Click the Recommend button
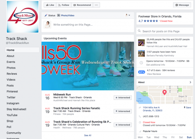Screen dimensions: 195x139 tap(82, 5)
